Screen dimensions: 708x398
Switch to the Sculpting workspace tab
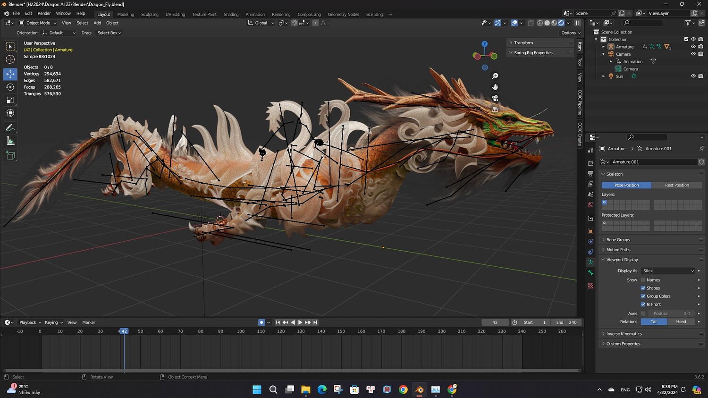click(150, 14)
